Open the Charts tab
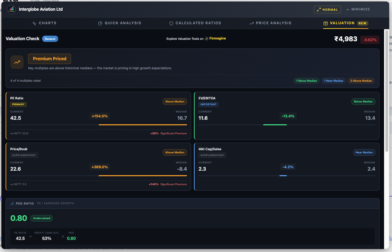 pyautogui.click(x=44, y=23)
